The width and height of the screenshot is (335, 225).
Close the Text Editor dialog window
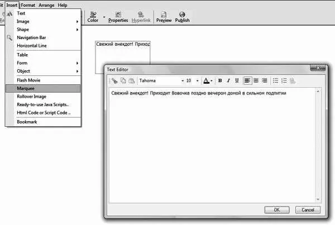[318, 68]
